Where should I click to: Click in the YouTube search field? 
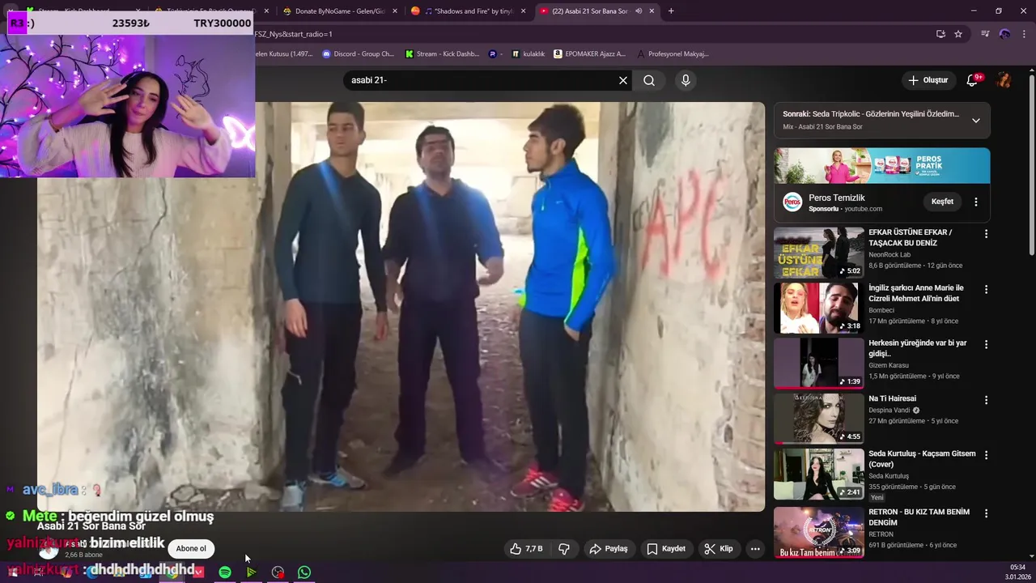[x=482, y=80]
